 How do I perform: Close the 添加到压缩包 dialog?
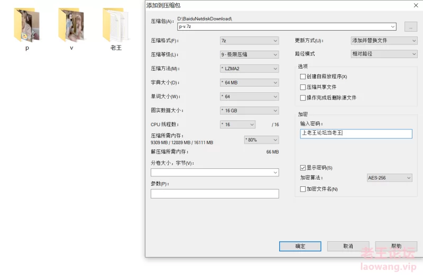[416, 5]
